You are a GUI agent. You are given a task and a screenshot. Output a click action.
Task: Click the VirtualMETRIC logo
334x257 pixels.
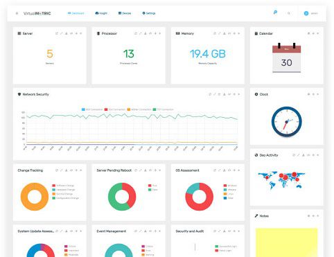click(37, 13)
